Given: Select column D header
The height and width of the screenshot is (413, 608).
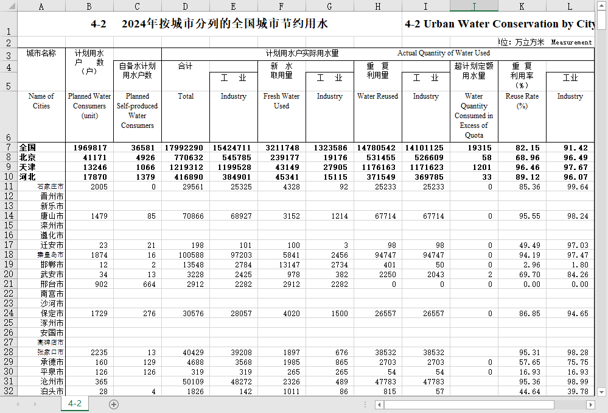Looking at the screenshot, I should (186, 6).
